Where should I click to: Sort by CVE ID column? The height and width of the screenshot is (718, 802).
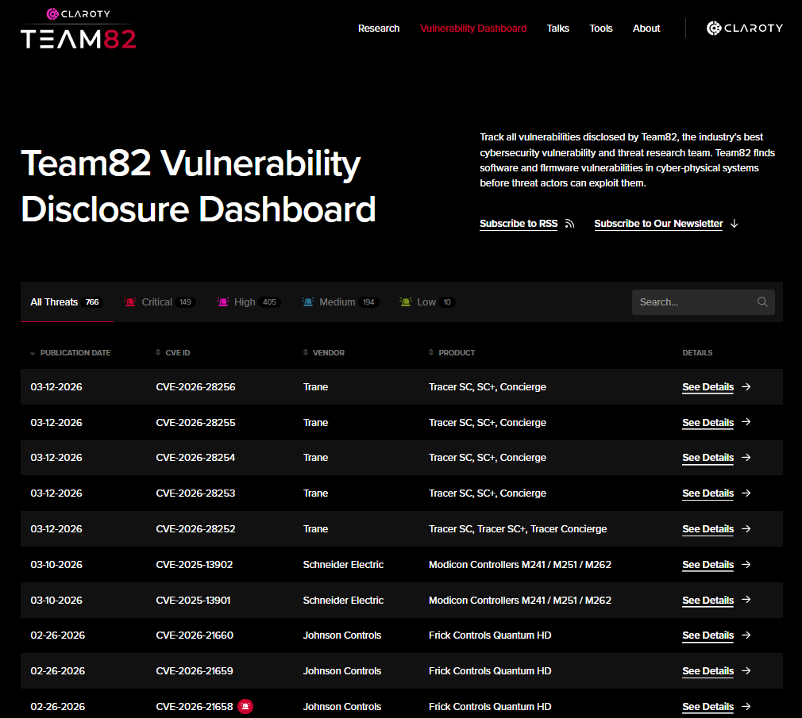point(173,352)
